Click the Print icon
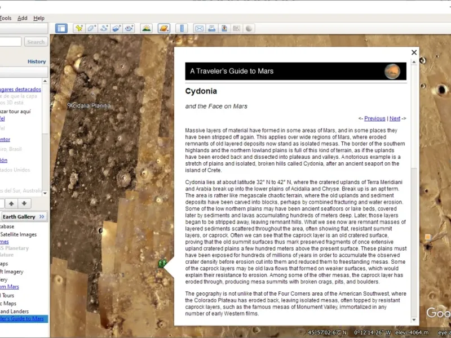Viewport: 451px width, 338px height. 212,28
